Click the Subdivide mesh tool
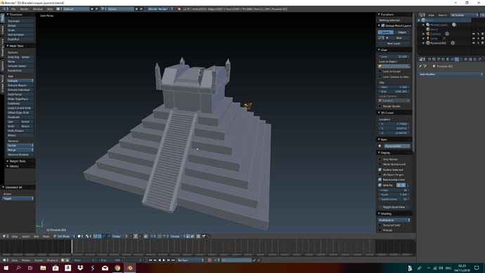485x273 pixels. click(x=20, y=103)
